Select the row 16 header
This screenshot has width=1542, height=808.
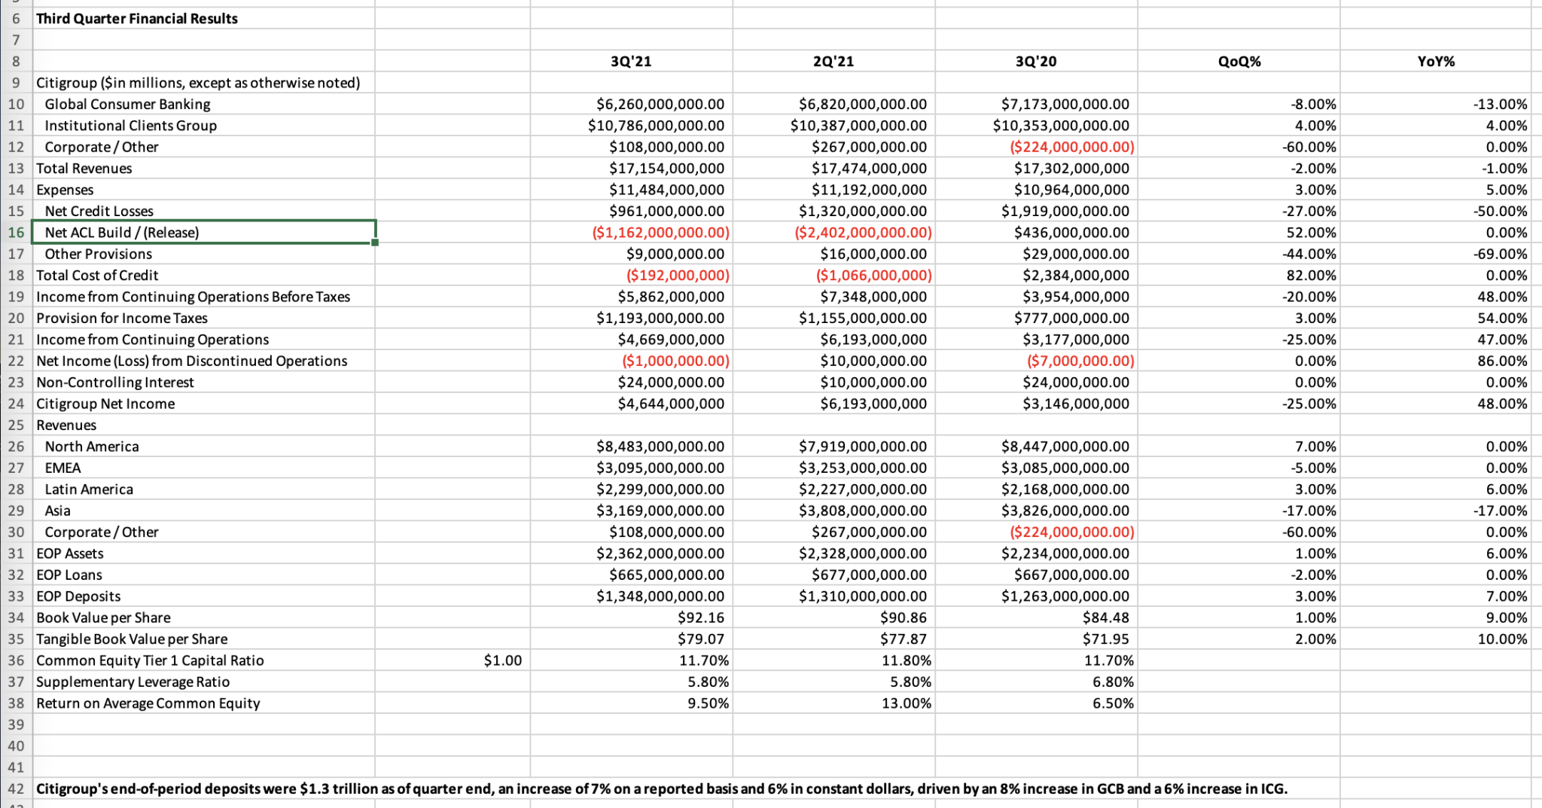16,233
